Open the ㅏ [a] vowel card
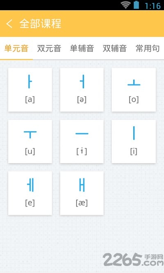164x273 pixels. click(x=30, y=90)
